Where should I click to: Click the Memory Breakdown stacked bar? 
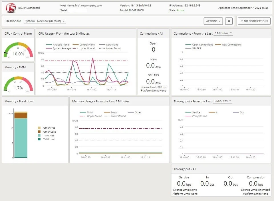(21, 134)
